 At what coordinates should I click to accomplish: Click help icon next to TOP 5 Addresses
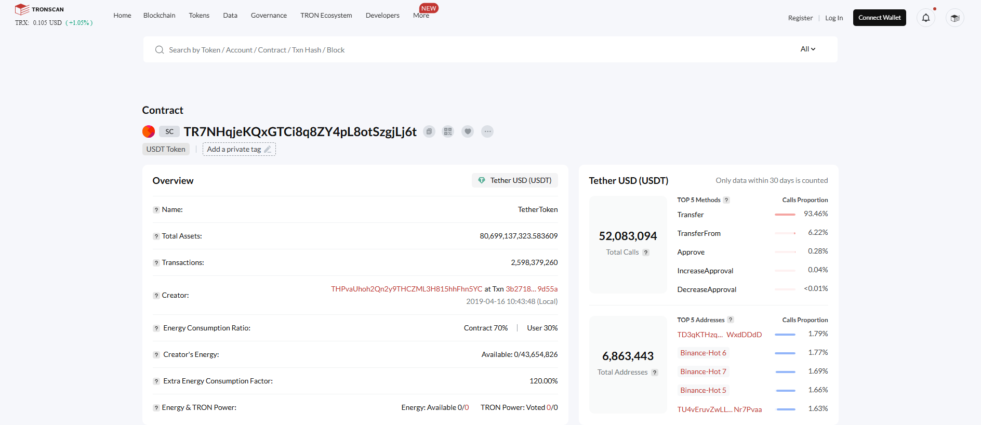click(x=731, y=320)
